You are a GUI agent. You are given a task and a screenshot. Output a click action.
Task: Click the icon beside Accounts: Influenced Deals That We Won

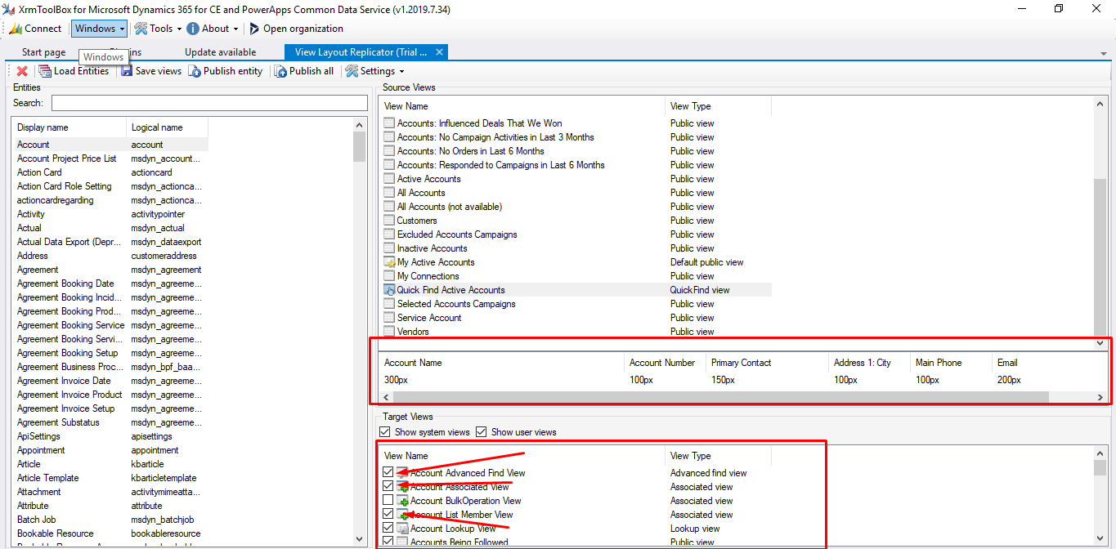point(389,123)
